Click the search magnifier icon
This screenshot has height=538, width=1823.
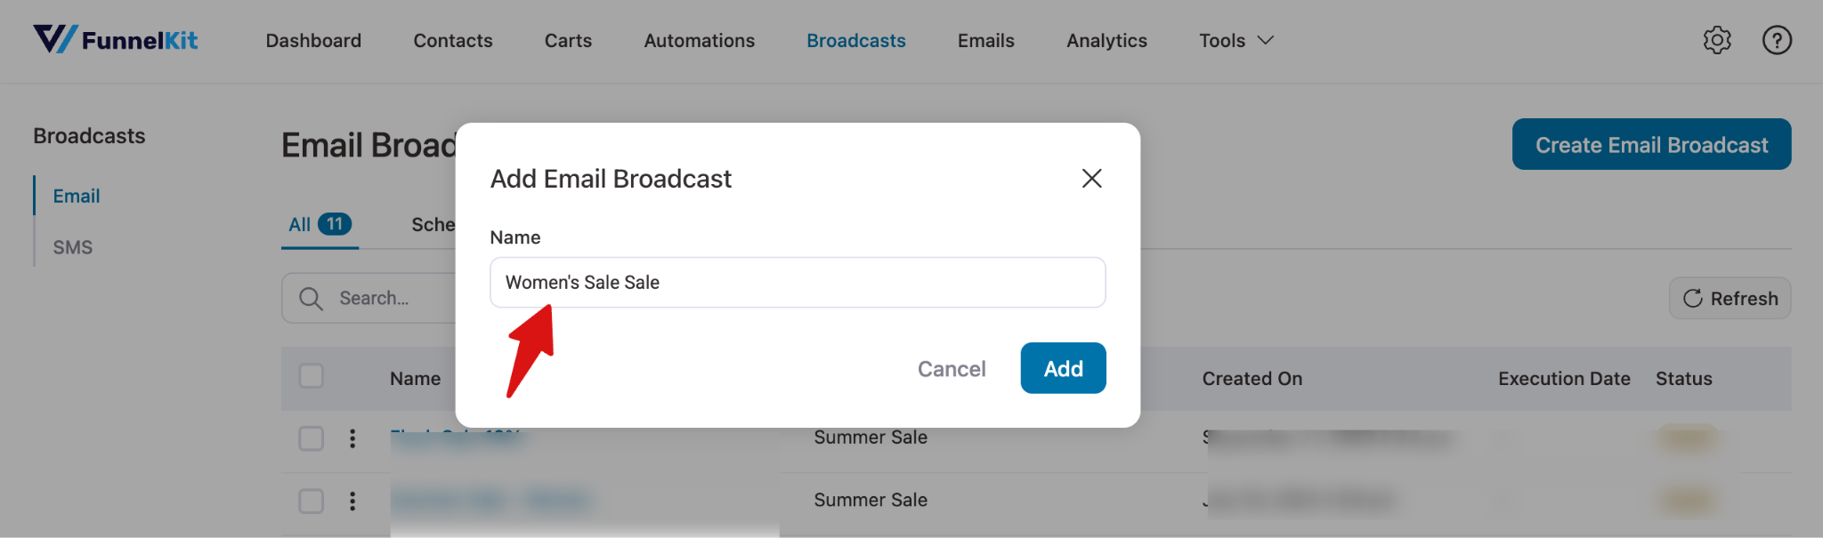pyautogui.click(x=309, y=298)
